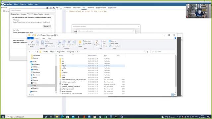This screenshot has width=212, height=119.
Task: Click the pgAdmin search objects magnifier icon
Action: tap(57, 8)
